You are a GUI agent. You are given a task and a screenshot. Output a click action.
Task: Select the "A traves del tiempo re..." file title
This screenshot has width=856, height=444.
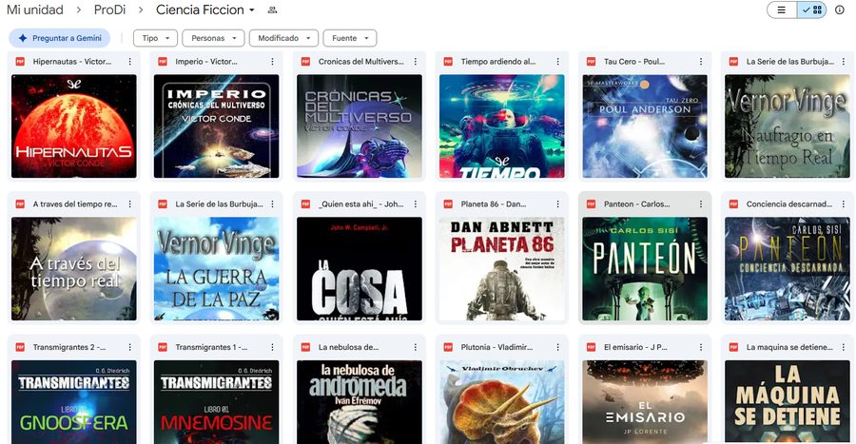pos(75,204)
